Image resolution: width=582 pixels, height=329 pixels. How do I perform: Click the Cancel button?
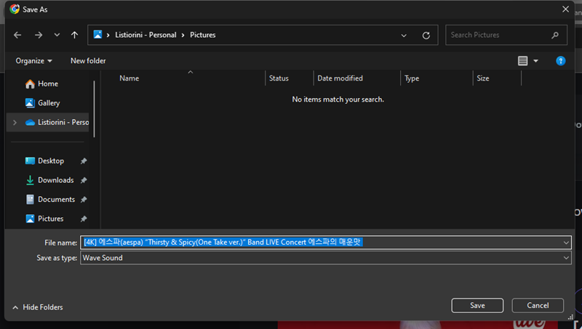pos(538,306)
